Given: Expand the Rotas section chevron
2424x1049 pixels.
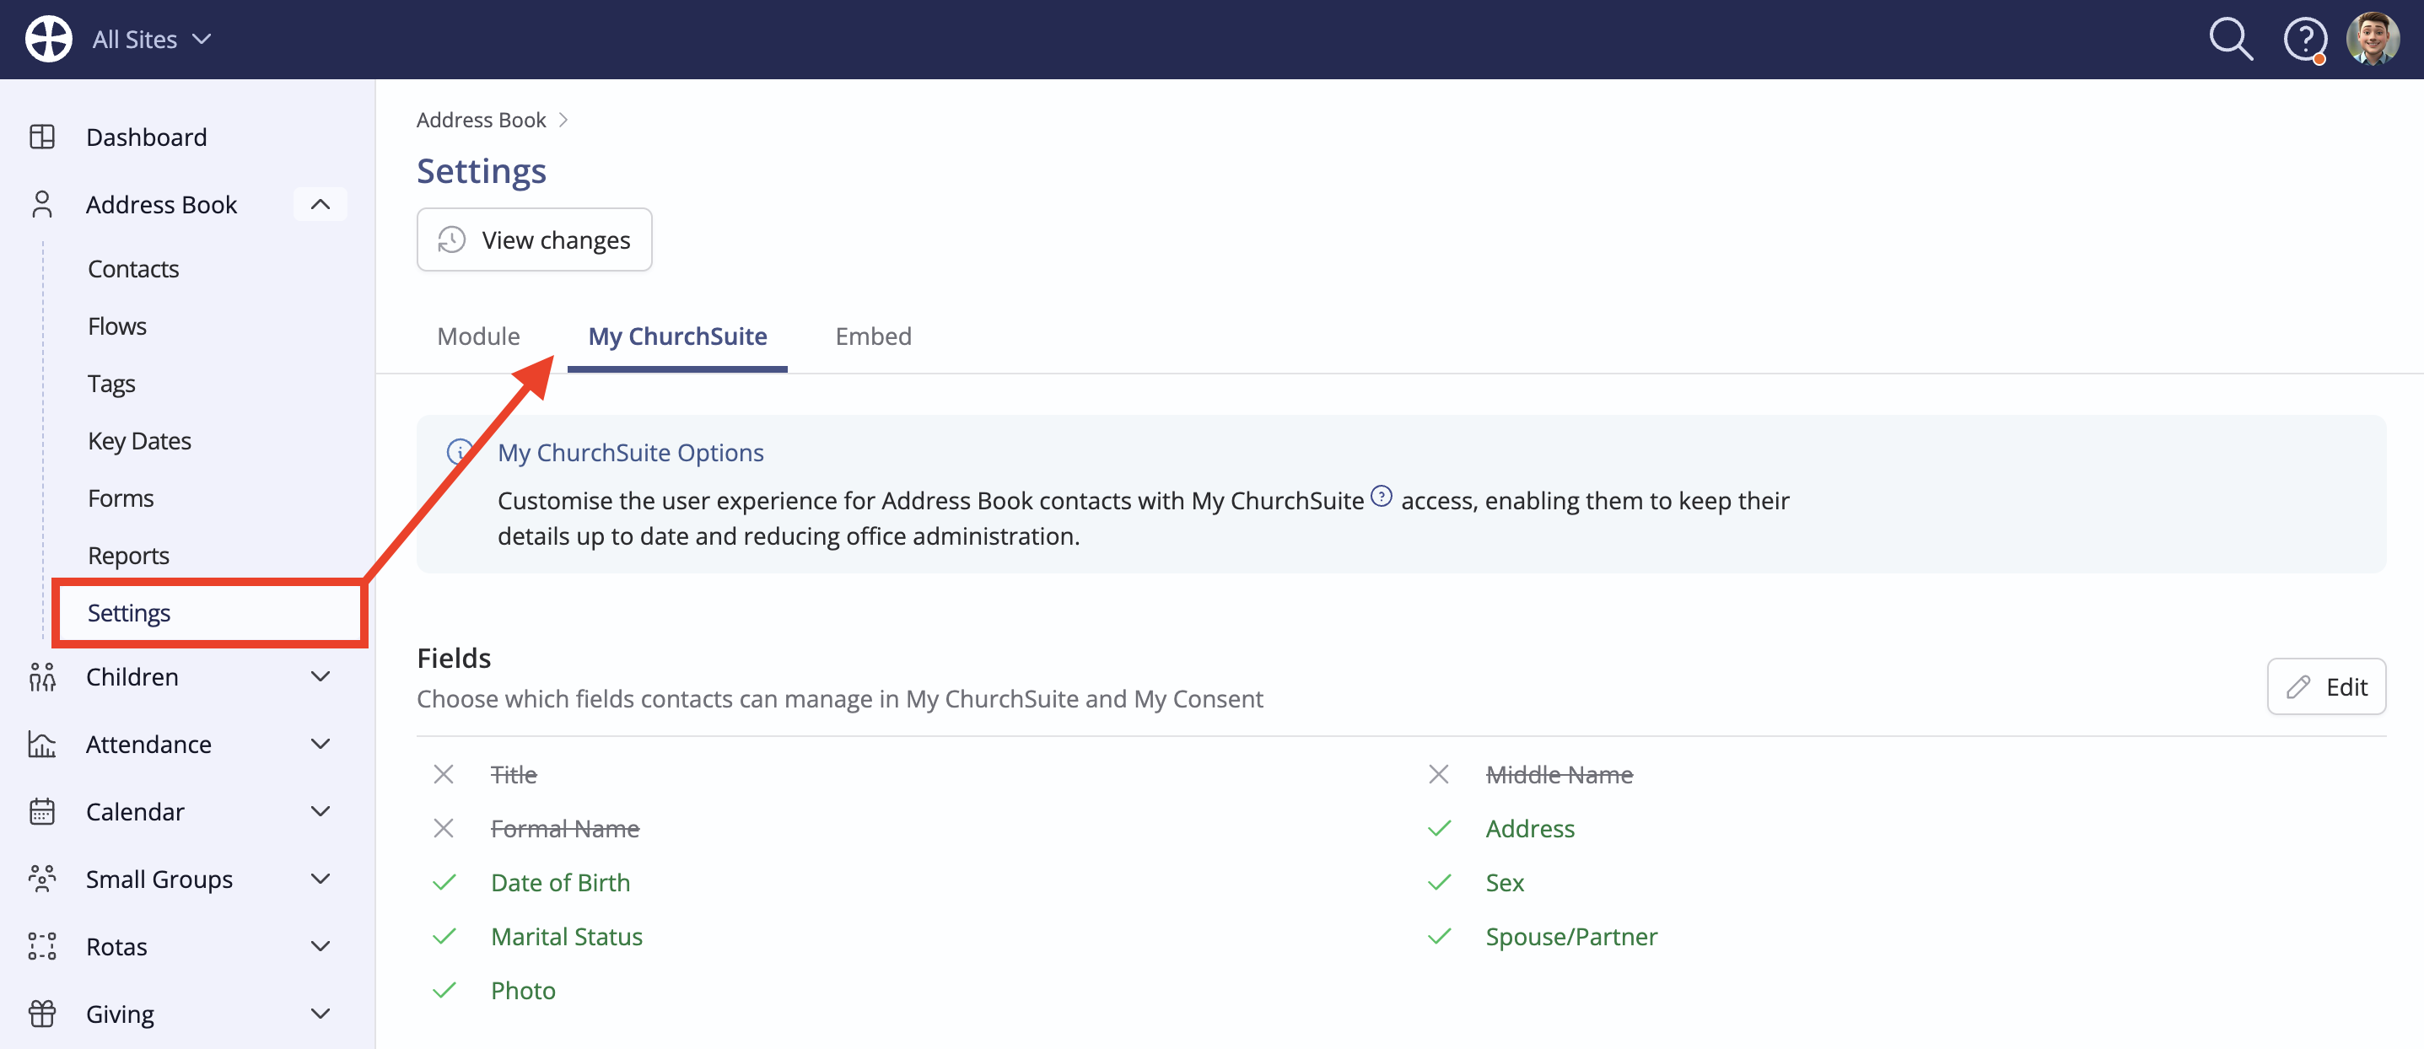Looking at the screenshot, I should 320,946.
